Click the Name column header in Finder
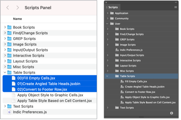This screenshot has width=181, height=120. click(17, 19)
